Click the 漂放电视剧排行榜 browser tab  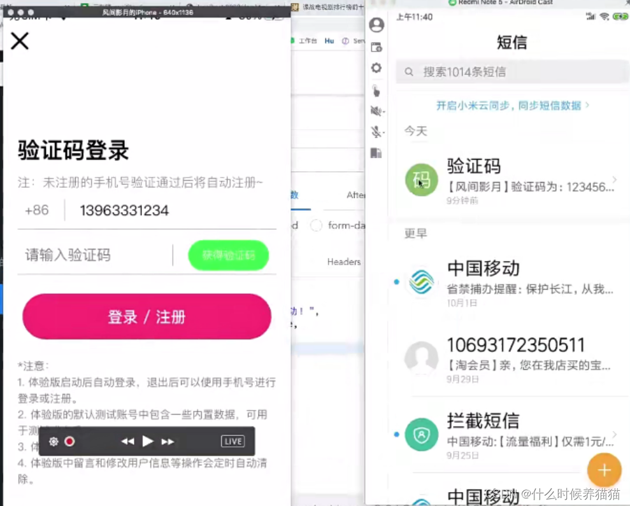click(x=329, y=7)
